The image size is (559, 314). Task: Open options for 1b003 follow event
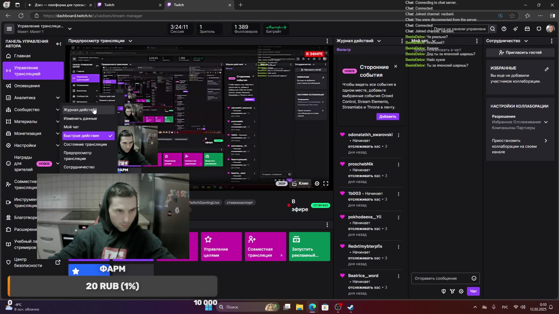coord(399,194)
